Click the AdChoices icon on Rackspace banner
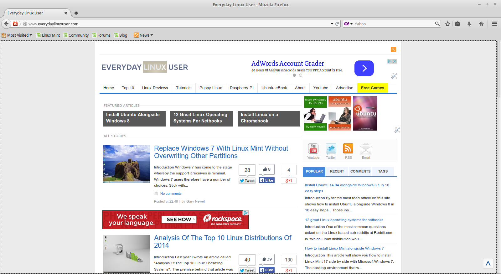Screen dimensions: 501x274 click(x=246, y=213)
